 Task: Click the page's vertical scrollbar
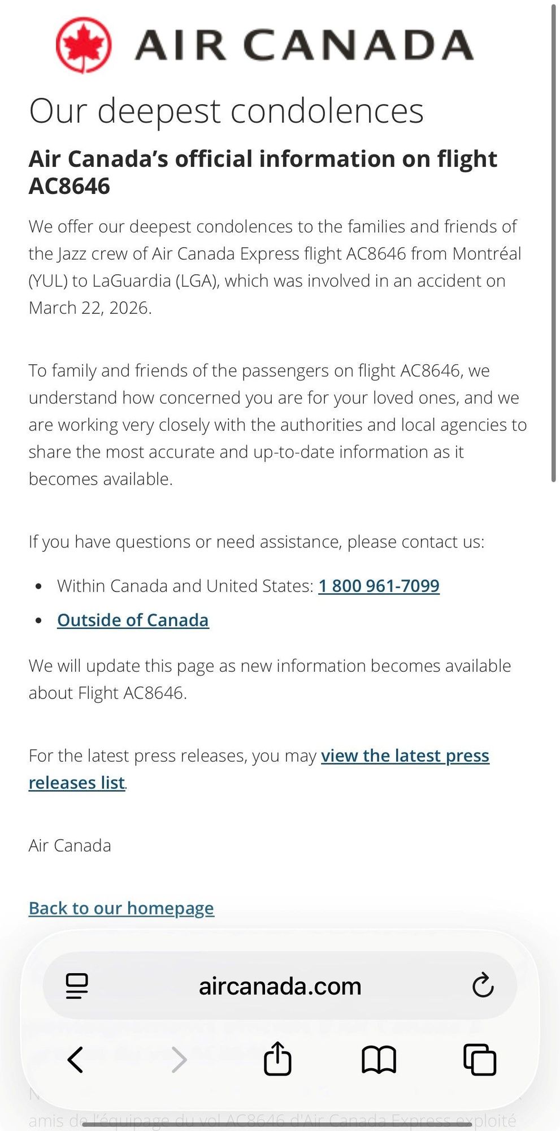pos(554,243)
